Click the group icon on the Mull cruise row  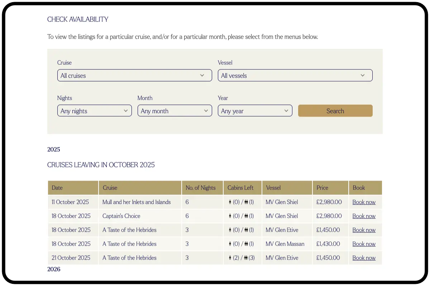[x=246, y=202]
